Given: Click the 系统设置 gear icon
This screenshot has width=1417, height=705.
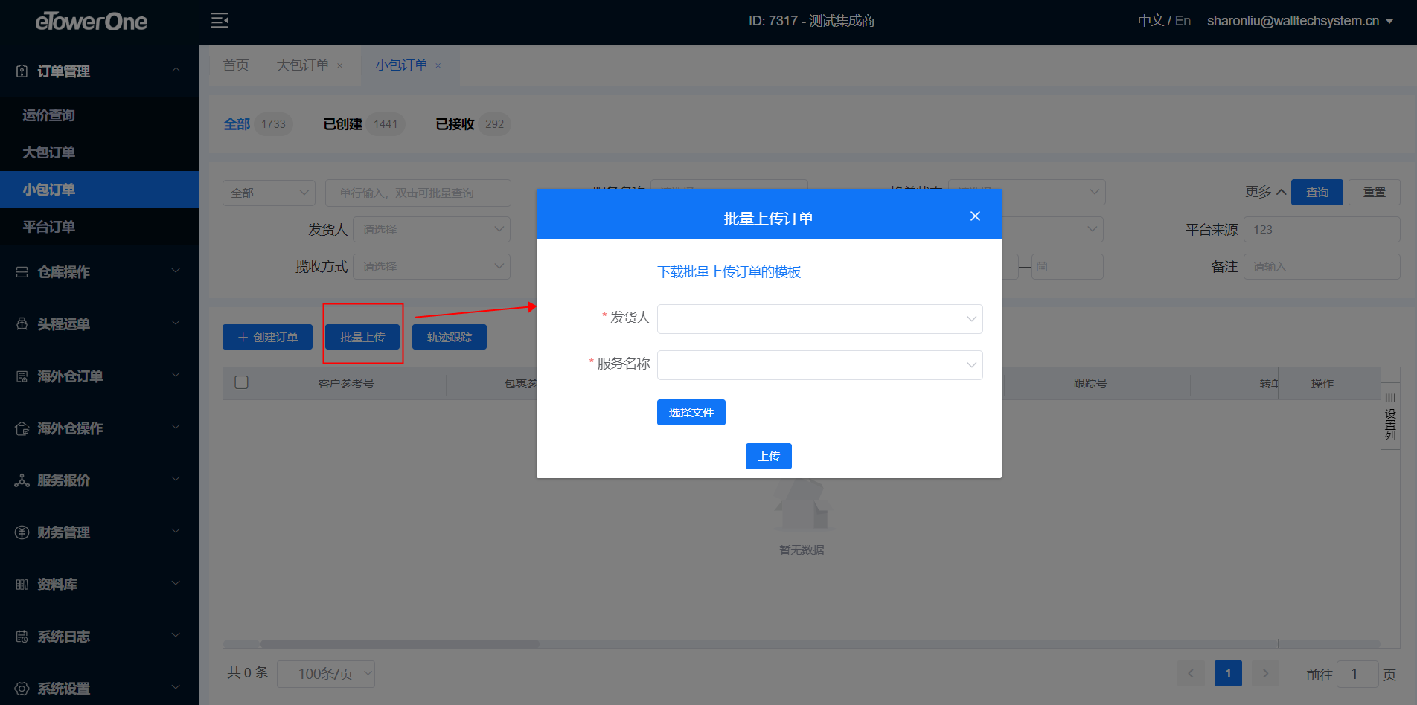Looking at the screenshot, I should coord(22,689).
